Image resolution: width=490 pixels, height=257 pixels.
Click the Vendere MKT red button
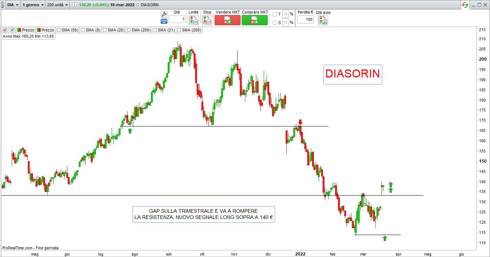(x=227, y=20)
